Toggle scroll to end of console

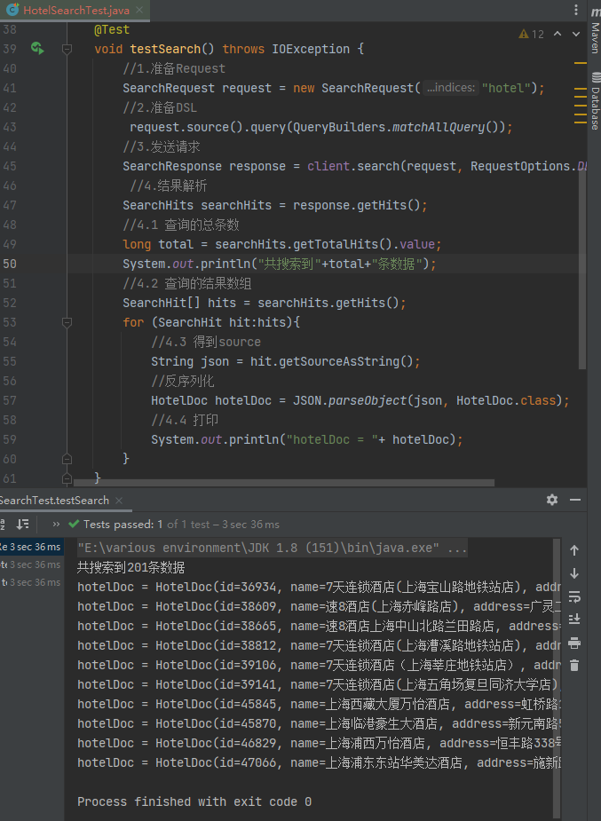coord(574,619)
